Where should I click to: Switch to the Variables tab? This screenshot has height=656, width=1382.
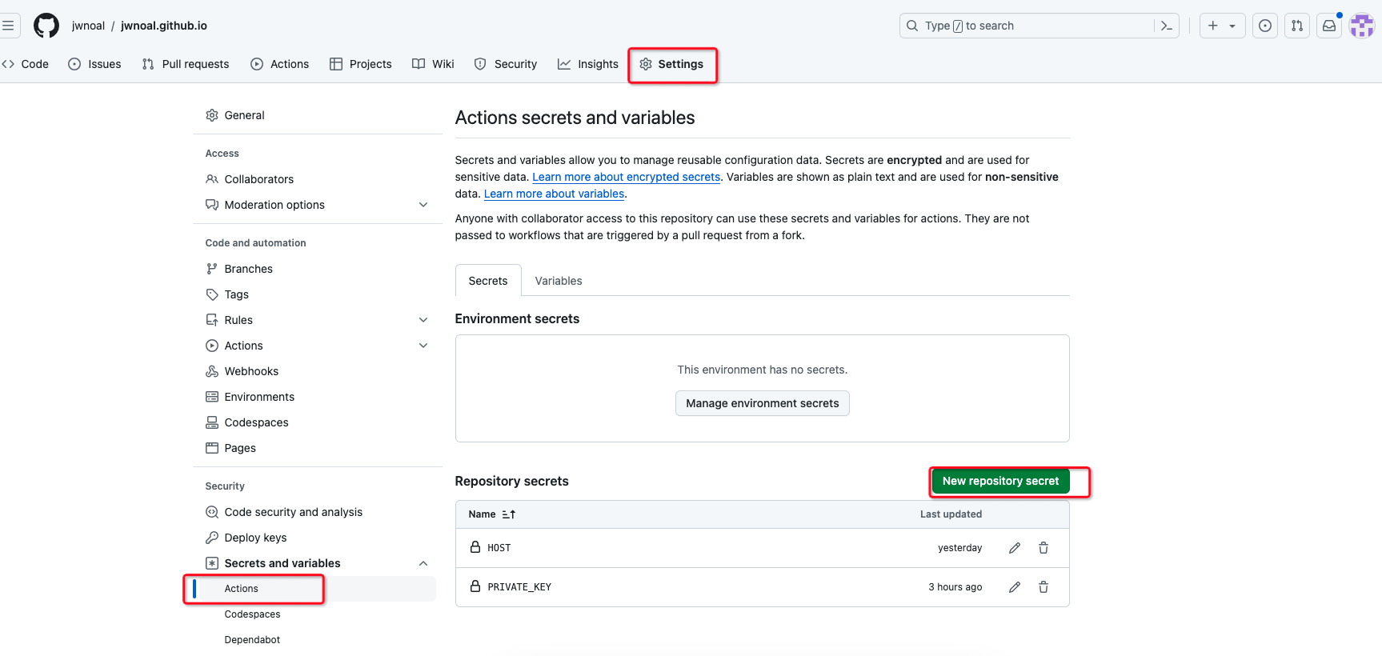coord(559,281)
